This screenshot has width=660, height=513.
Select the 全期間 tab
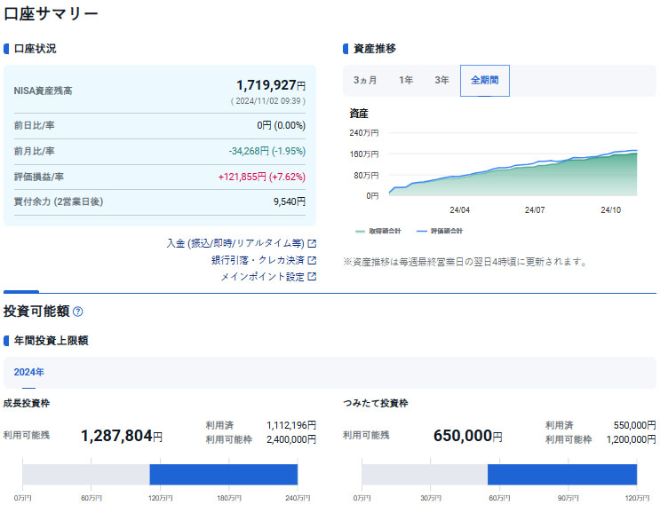(484, 80)
